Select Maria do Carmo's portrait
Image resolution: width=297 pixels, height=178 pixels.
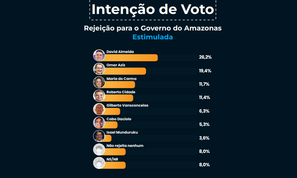(99, 82)
